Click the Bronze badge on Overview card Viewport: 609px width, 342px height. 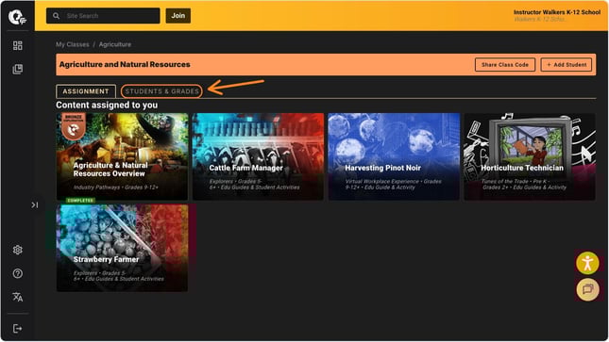pos(73,127)
